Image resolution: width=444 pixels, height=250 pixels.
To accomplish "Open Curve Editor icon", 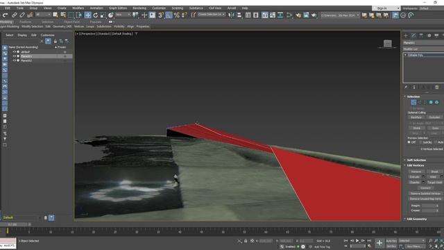I will tap(273, 15).
